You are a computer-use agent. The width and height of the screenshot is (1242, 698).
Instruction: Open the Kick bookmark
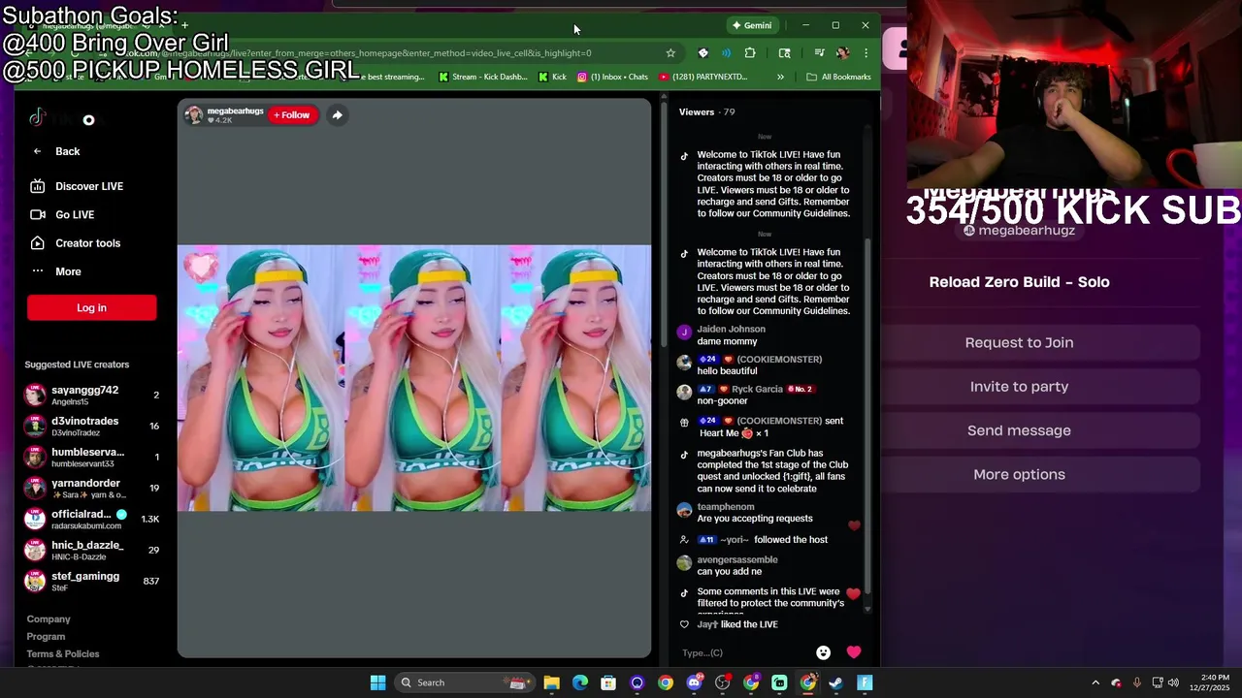[x=552, y=77]
